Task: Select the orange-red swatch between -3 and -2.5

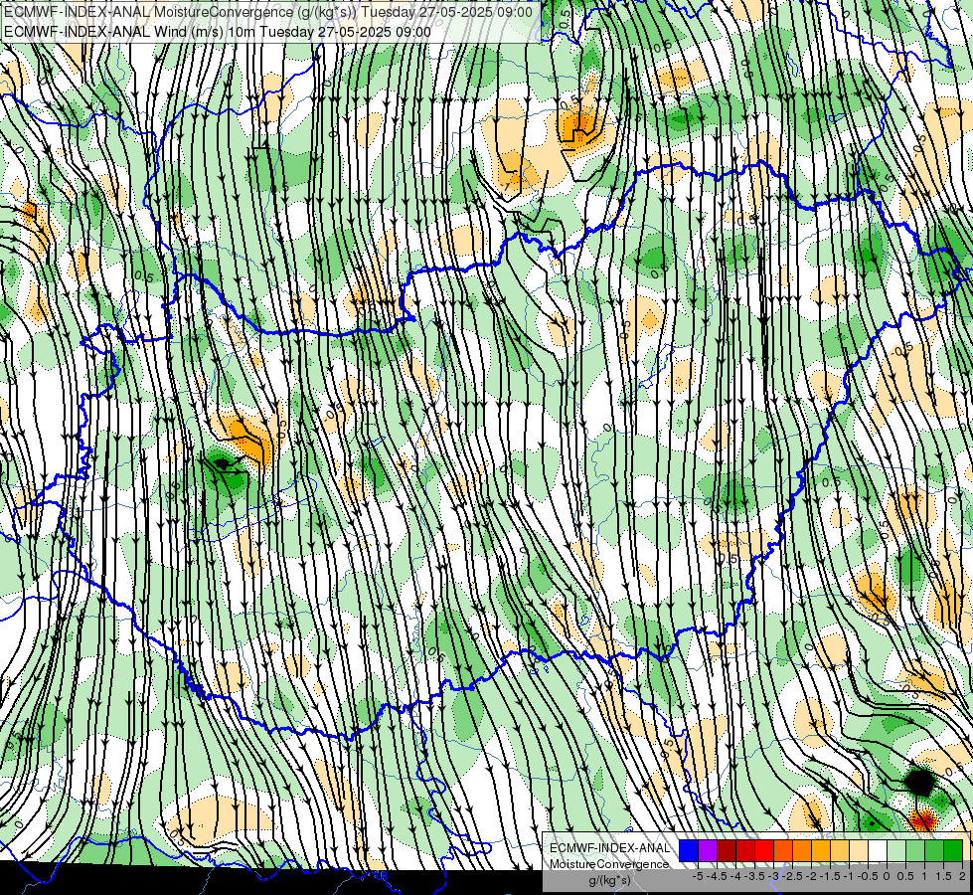Action: pos(783,851)
